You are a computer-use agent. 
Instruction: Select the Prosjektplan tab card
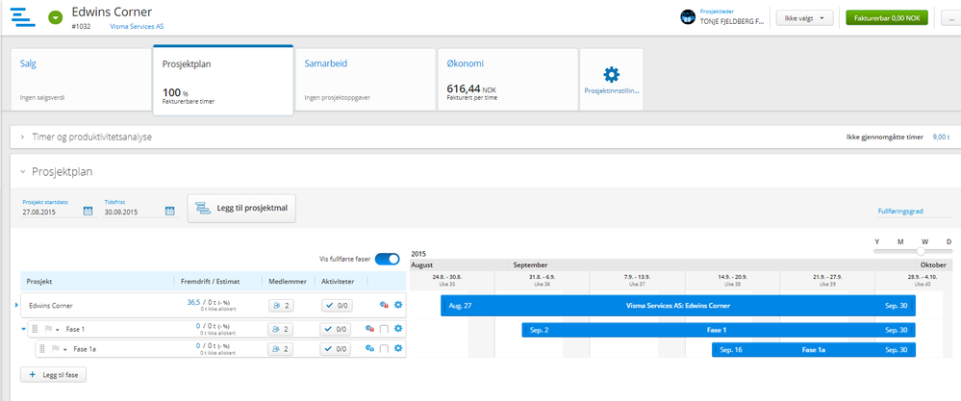223,80
